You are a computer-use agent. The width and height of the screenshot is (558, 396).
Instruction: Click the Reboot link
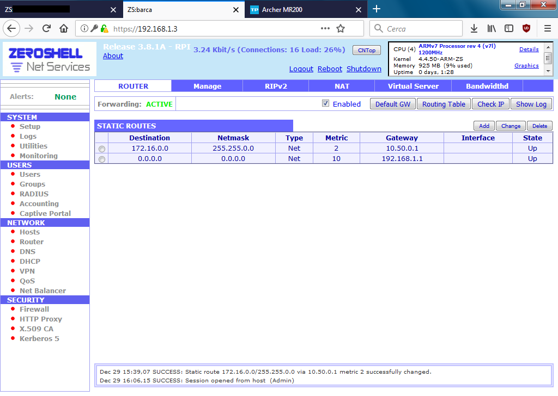click(330, 69)
